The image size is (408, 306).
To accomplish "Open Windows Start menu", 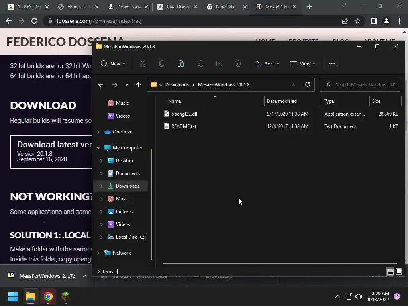I will click(x=13, y=296).
